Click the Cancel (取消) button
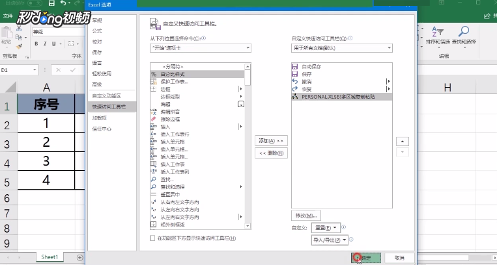The width and height of the screenshot is (497, 265). coord(399,258)
